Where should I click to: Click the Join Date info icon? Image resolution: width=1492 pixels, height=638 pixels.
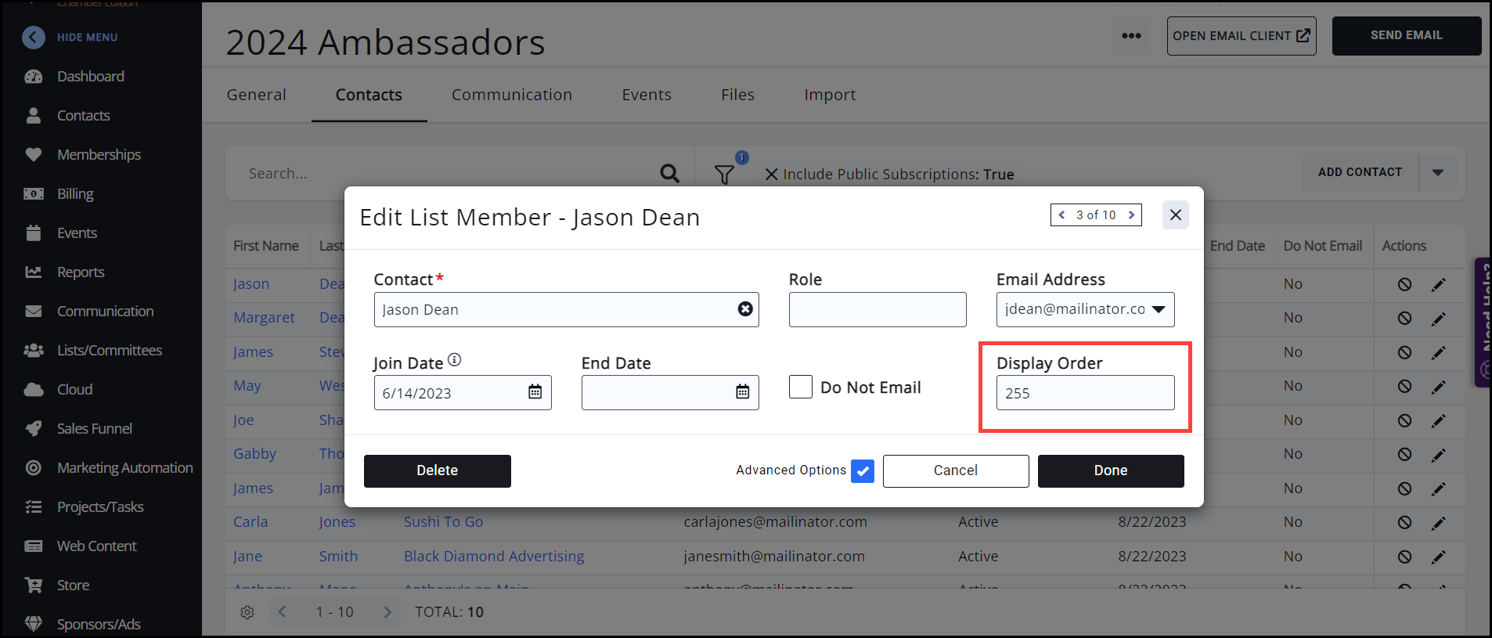tap(455, 360)
